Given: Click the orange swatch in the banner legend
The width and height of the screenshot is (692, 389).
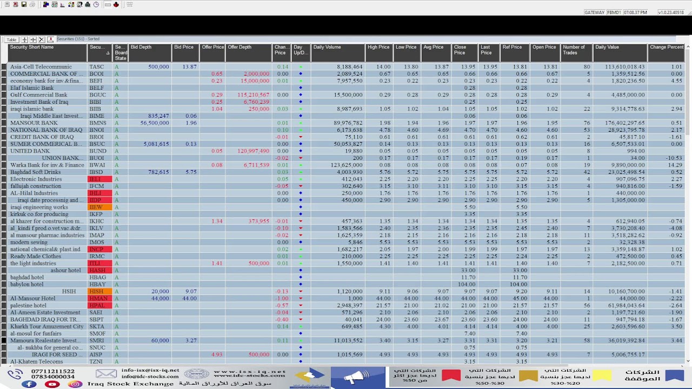Looking at the screenshot, I should [x=528, y=375].
